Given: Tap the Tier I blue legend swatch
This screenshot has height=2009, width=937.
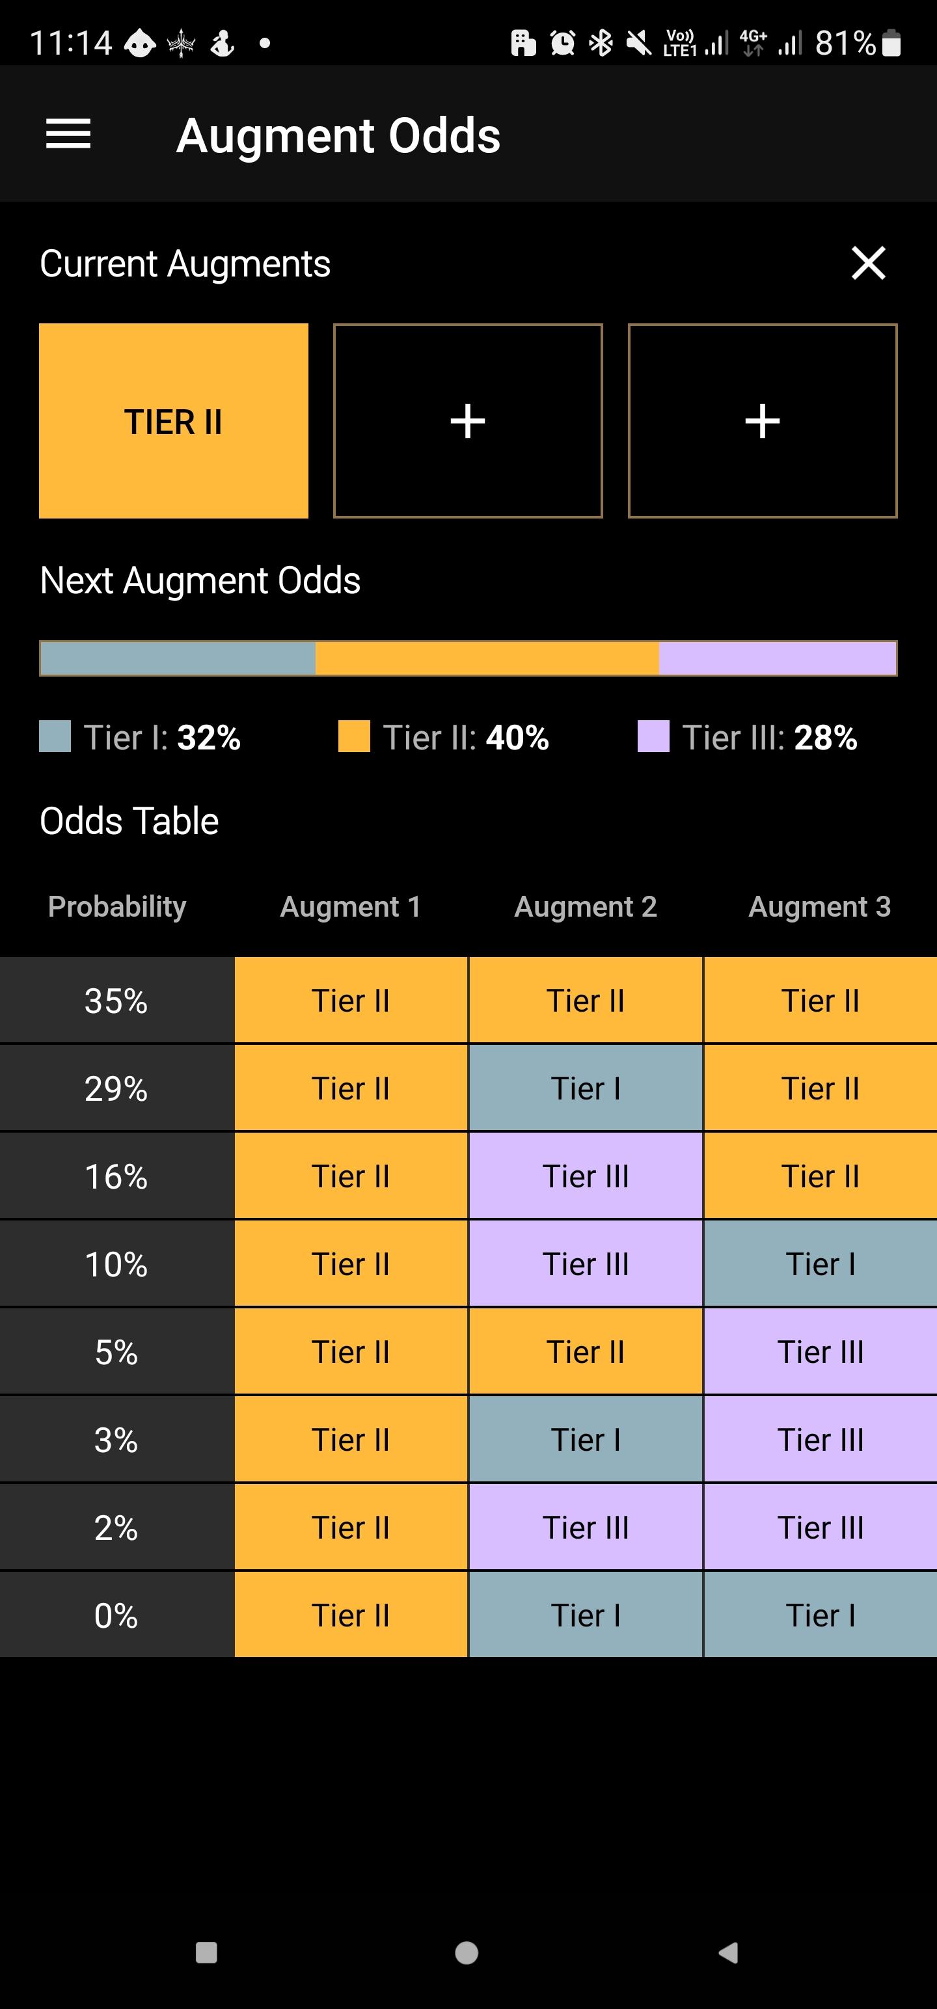Looking at the screenshot, I should tap(55, 736).
